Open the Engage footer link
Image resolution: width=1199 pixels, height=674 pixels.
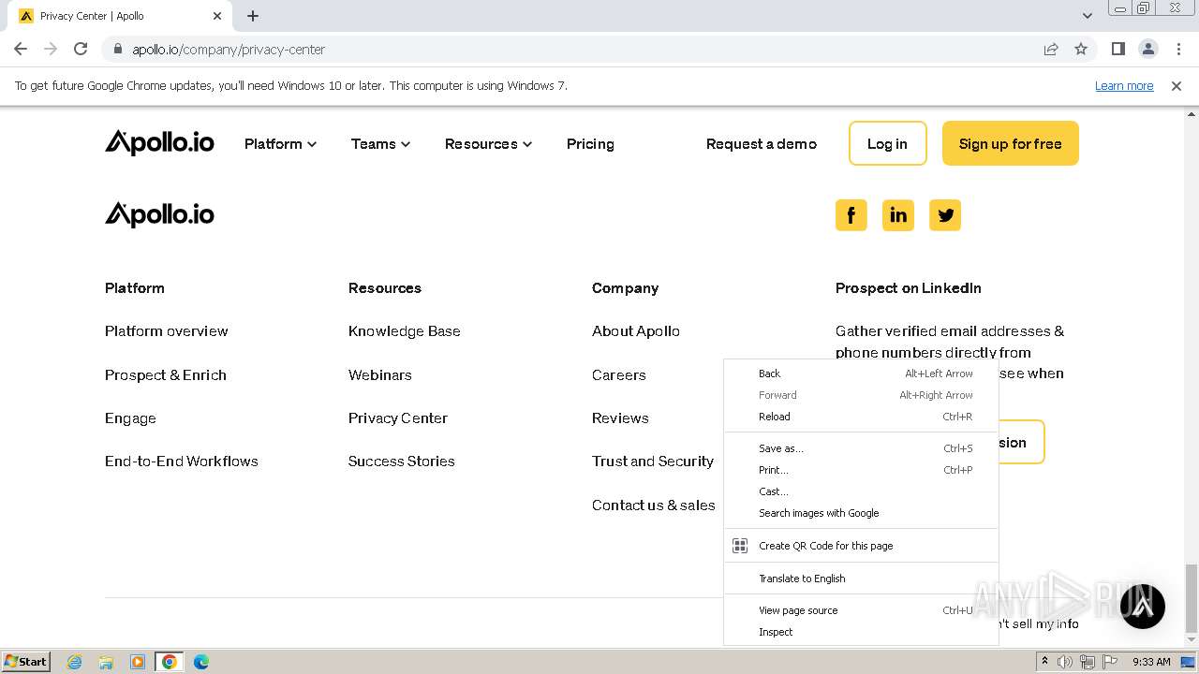click(x=130, y=418)
